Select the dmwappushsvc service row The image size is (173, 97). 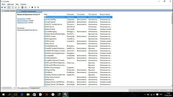tap(78, 39)
